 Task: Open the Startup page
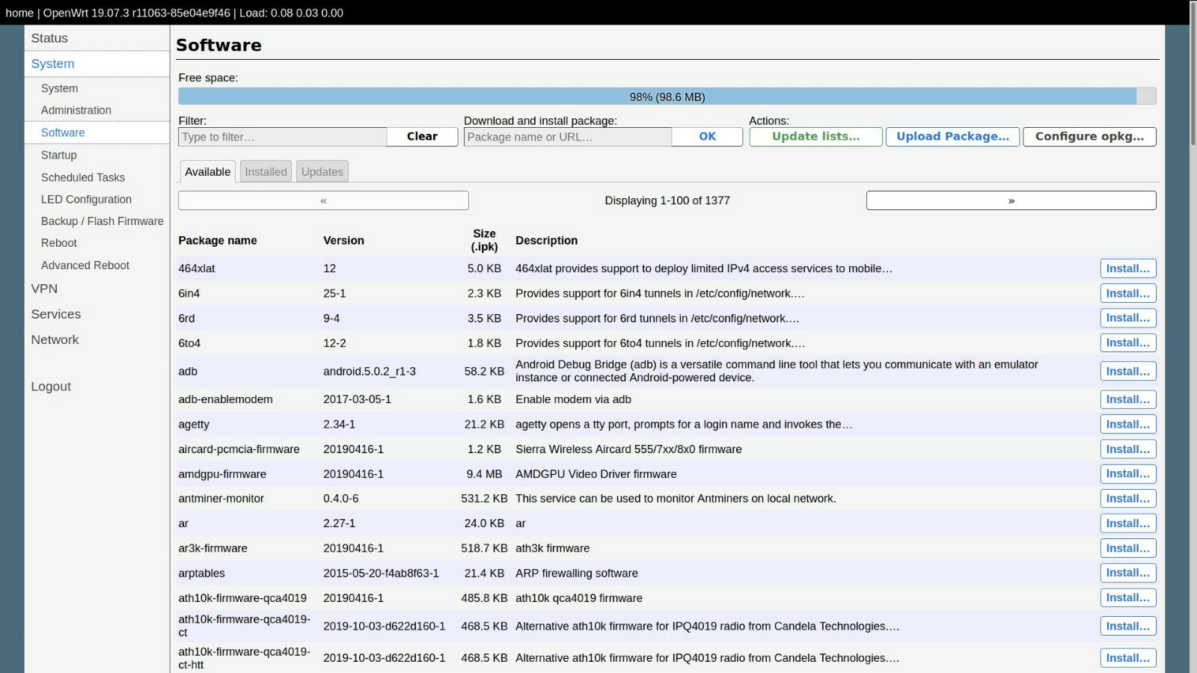coord(59,155)
